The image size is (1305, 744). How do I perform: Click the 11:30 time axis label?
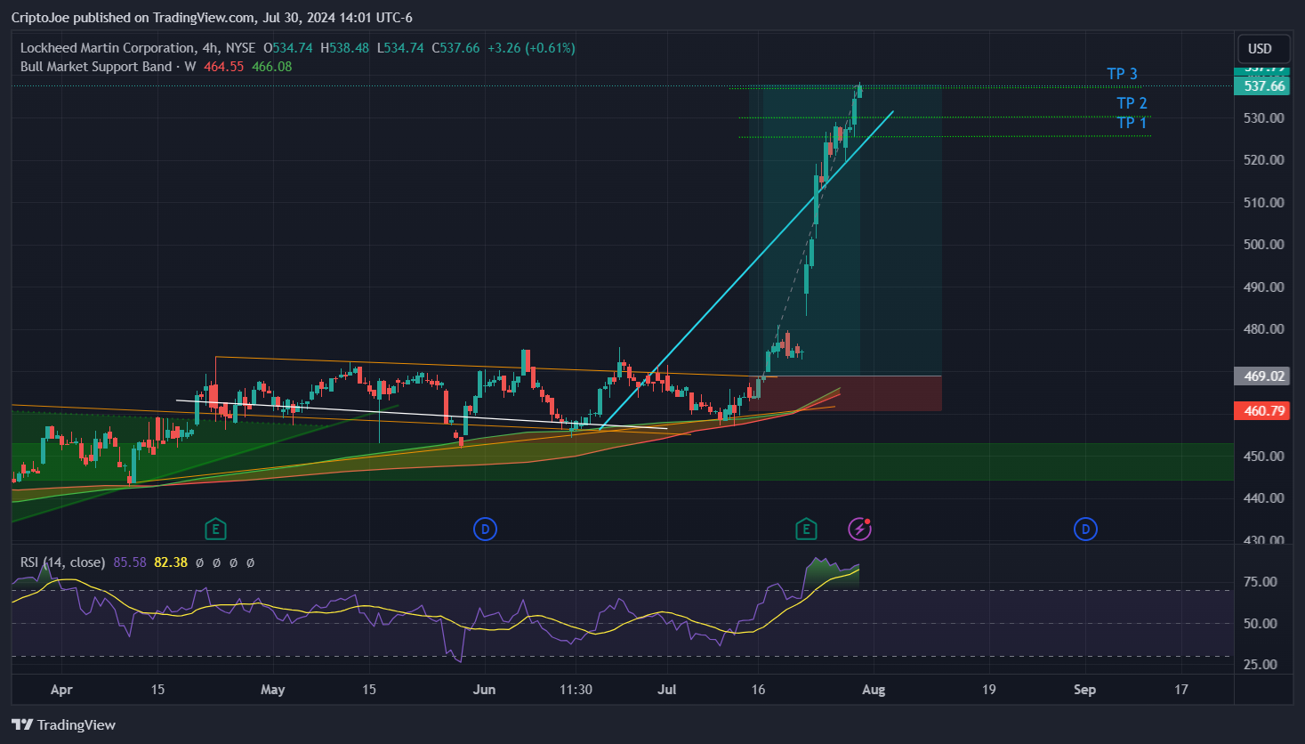coord(576,690)
